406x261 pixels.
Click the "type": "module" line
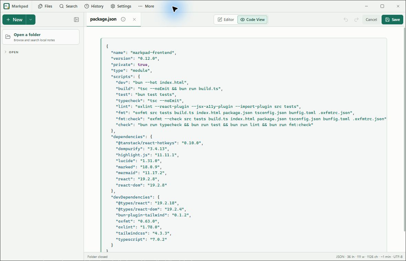point(131,70)
